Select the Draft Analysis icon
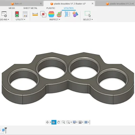Screen dimensions: 135x135 tap(59, 14)
